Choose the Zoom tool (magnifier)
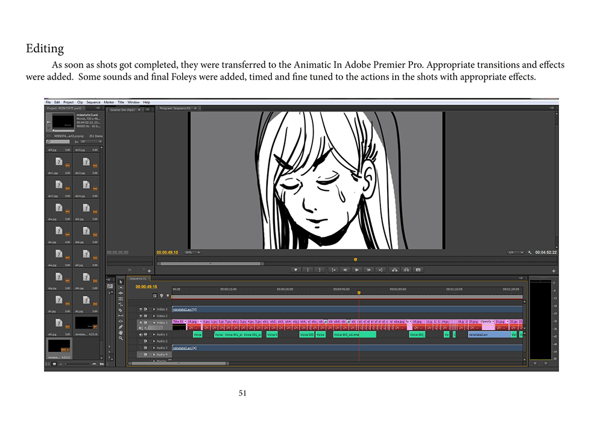The height and width of the screenshot is (426, 603). pyautogui.click(x=121, y=338)
